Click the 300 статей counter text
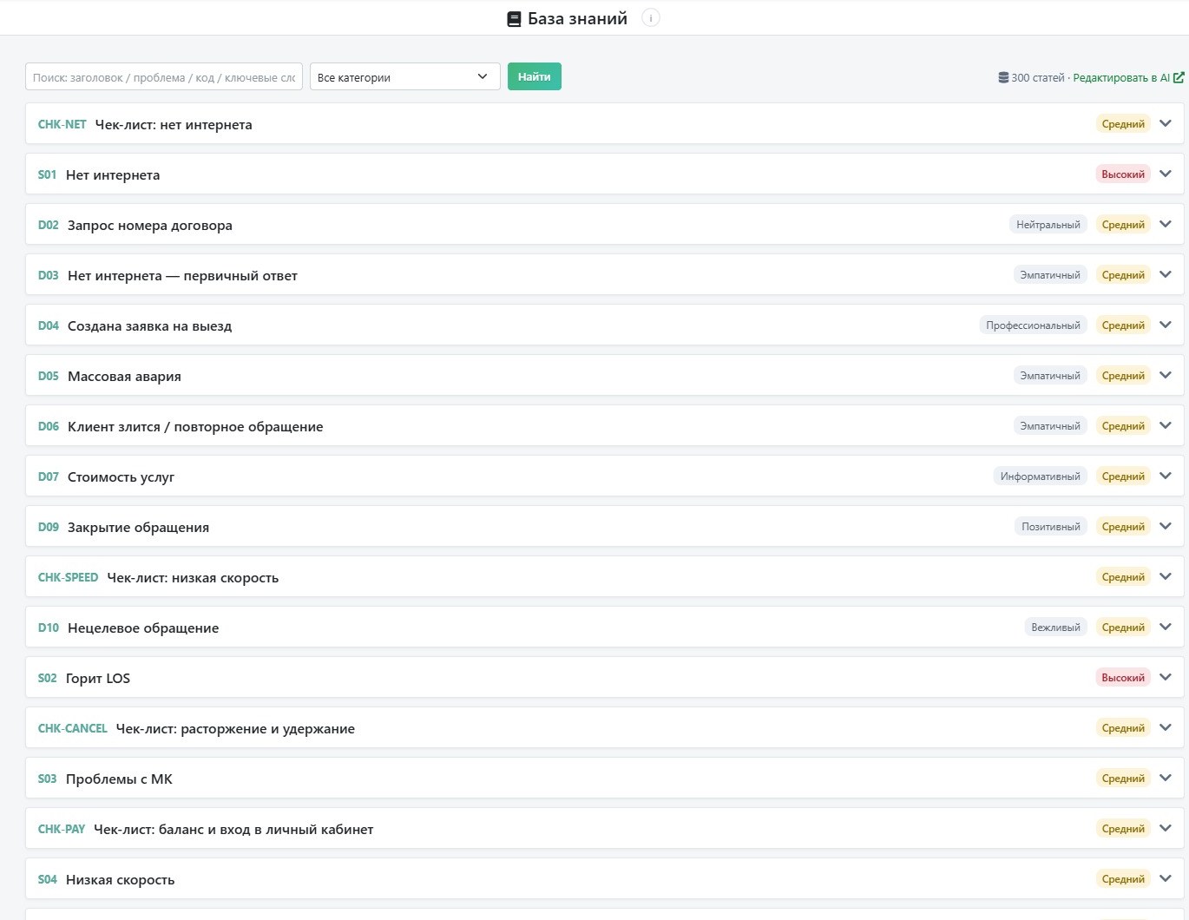The height and width of the screenshot is (920, 1189). [x=1038, y=77]
